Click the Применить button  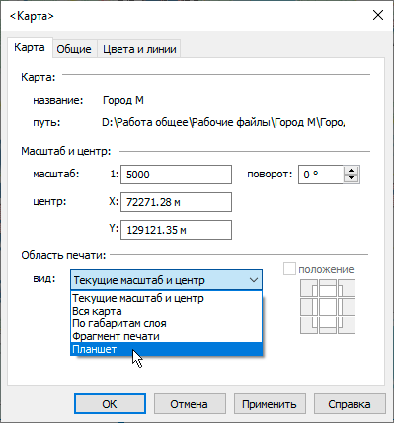[270, 404]
